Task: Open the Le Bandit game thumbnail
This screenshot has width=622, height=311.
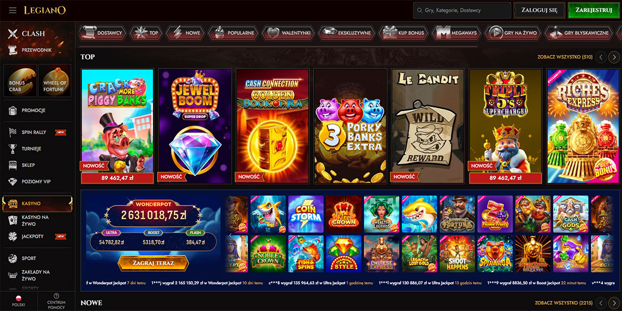Action: click(x=428, y=126)
